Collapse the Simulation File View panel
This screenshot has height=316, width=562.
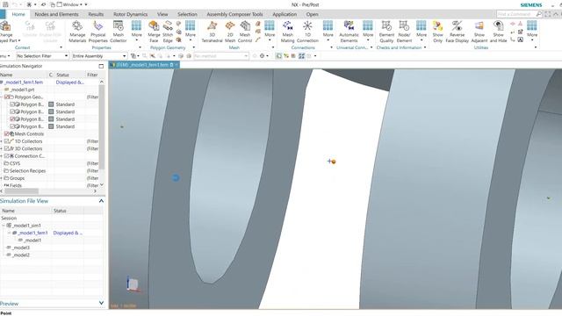point(101,201)
